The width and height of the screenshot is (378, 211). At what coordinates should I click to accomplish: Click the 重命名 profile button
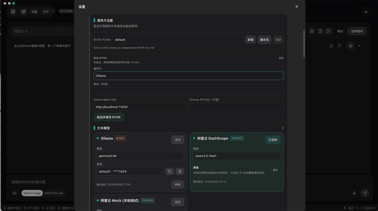[x=265, y=40]
